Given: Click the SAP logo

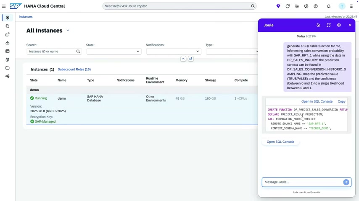Looking at the screenshot, I should (16, 6).
